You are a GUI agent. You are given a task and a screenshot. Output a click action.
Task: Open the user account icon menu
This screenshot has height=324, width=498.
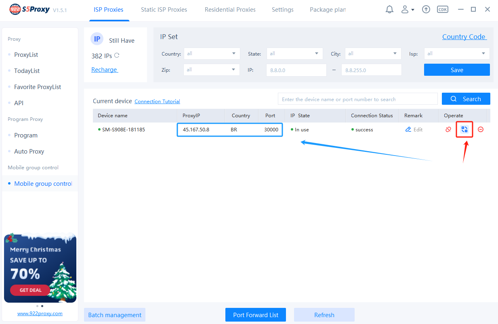coord(407,9)
